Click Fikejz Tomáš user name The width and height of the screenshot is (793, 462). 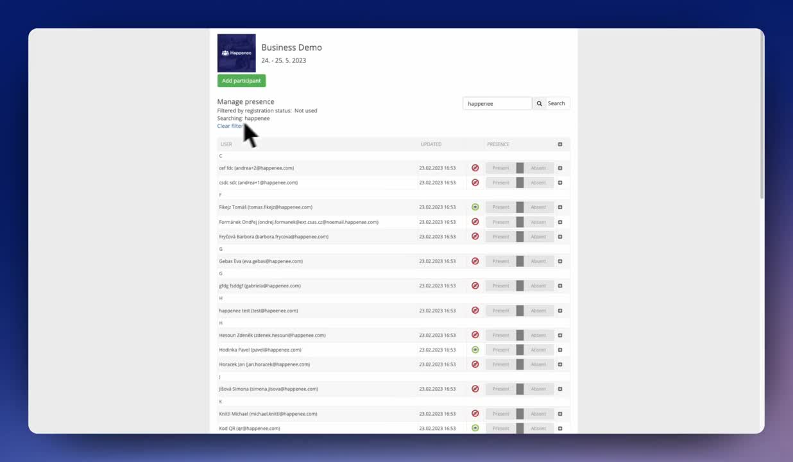coord(266,207)
